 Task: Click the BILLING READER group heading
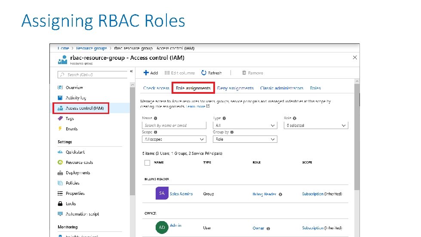(x=157, y=179)
